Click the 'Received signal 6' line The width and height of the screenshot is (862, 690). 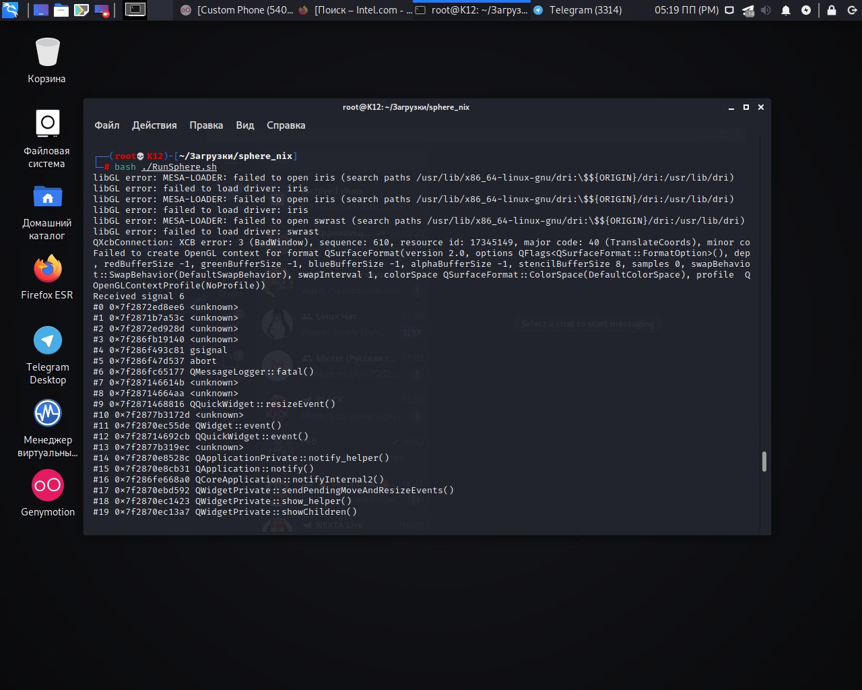pyautogui.click(x=139, y=296)
